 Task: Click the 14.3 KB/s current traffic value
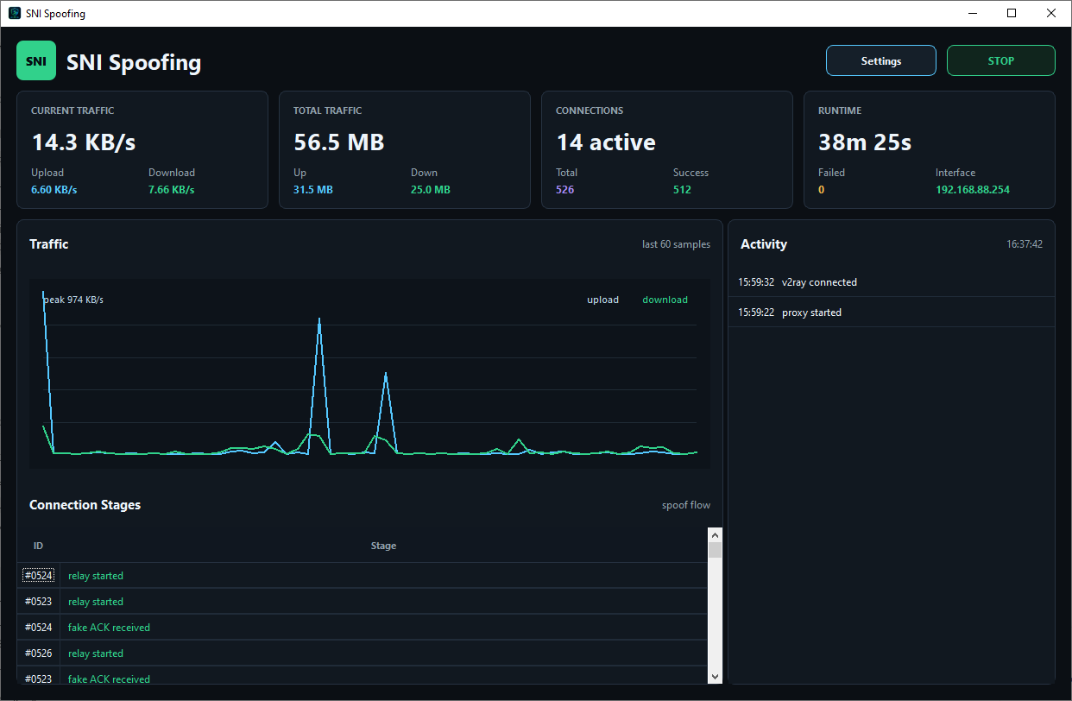coord(84,142)
